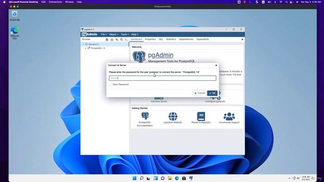Switch to the Statistics tab
The height and width of the screenshot is (182, 324).
(x=171, y=39)
